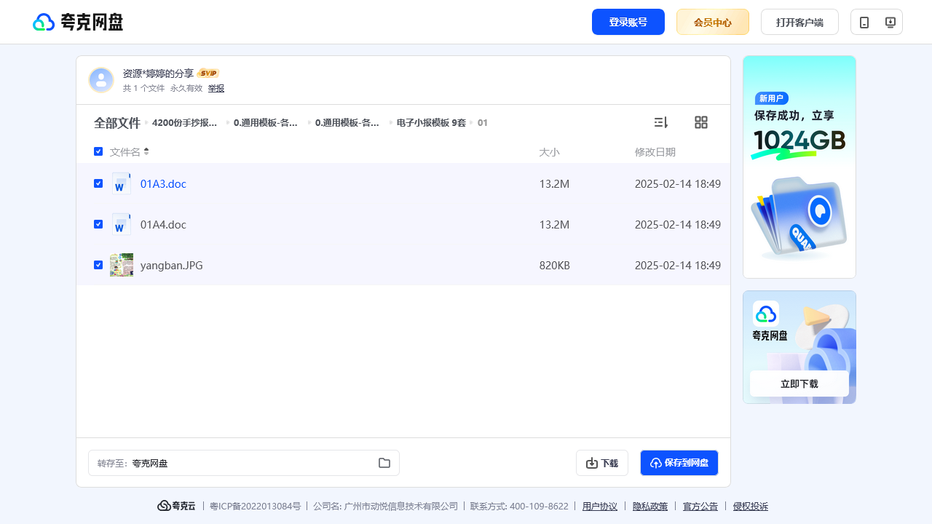Switch to grid view icon

[x=701, y=122]
